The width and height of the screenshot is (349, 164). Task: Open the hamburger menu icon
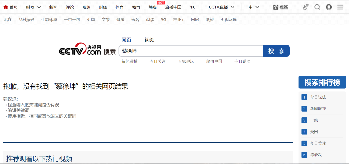pos(340,7)
